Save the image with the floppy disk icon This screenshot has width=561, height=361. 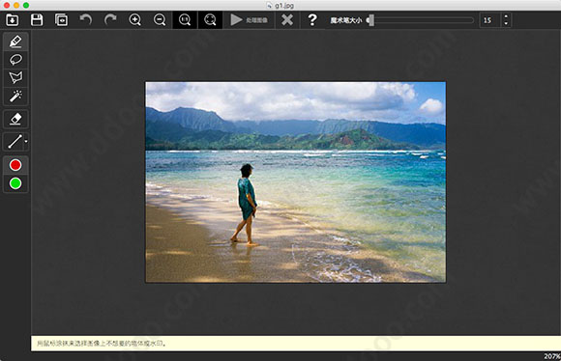(x=37, y=20)
